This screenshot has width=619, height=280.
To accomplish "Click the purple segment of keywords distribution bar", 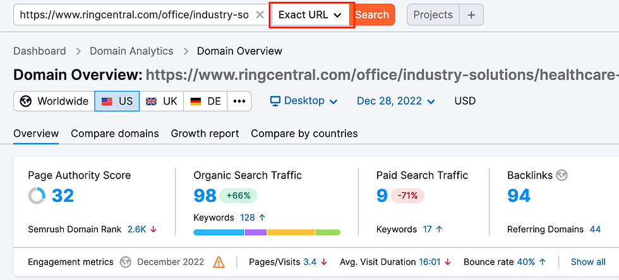I will coord(255,233).
